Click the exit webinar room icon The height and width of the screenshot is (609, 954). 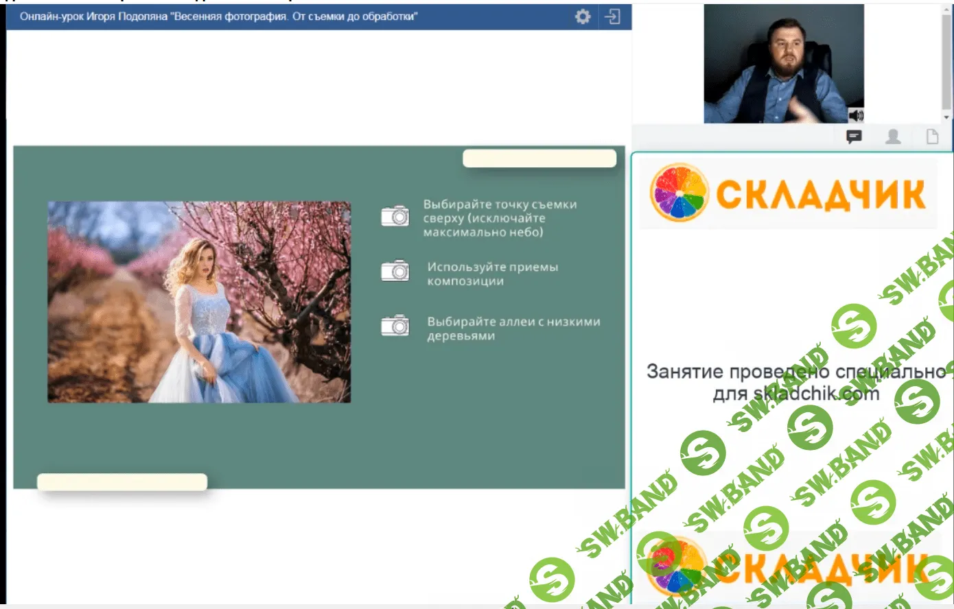612,16
